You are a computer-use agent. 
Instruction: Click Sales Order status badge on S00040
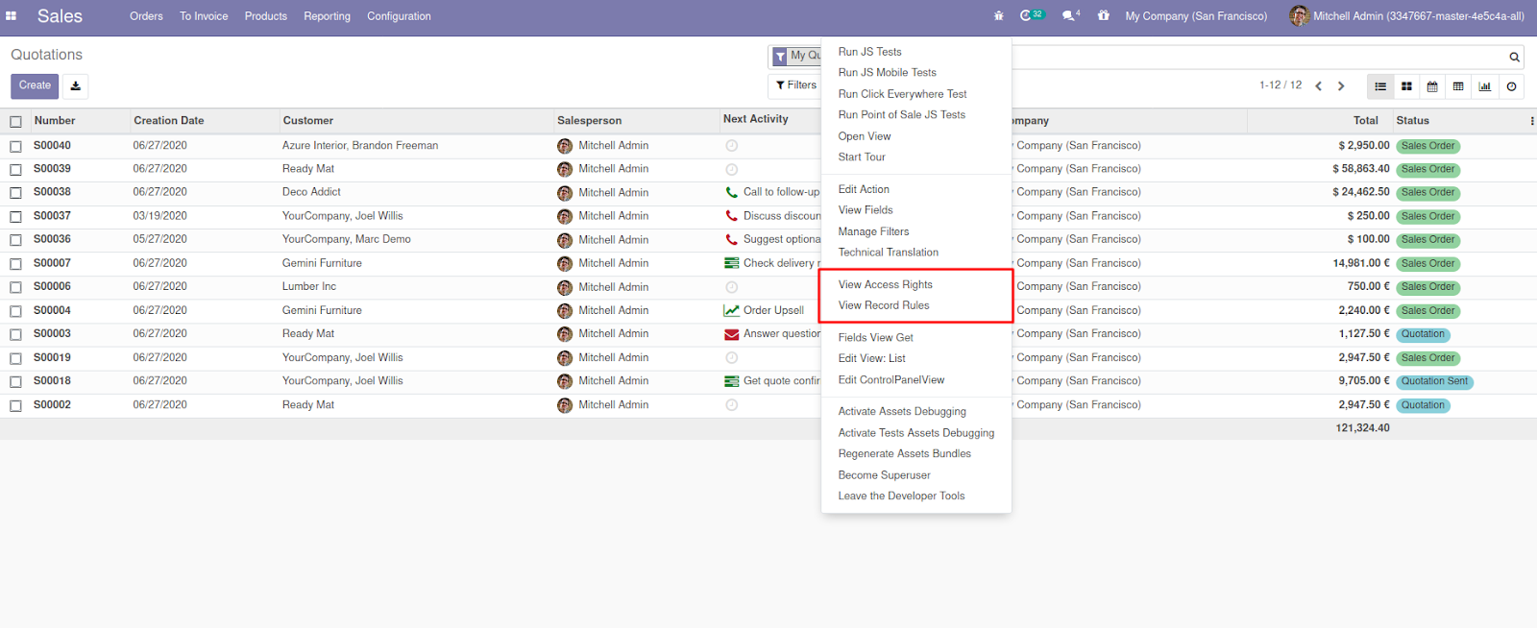pos(1427,146)
